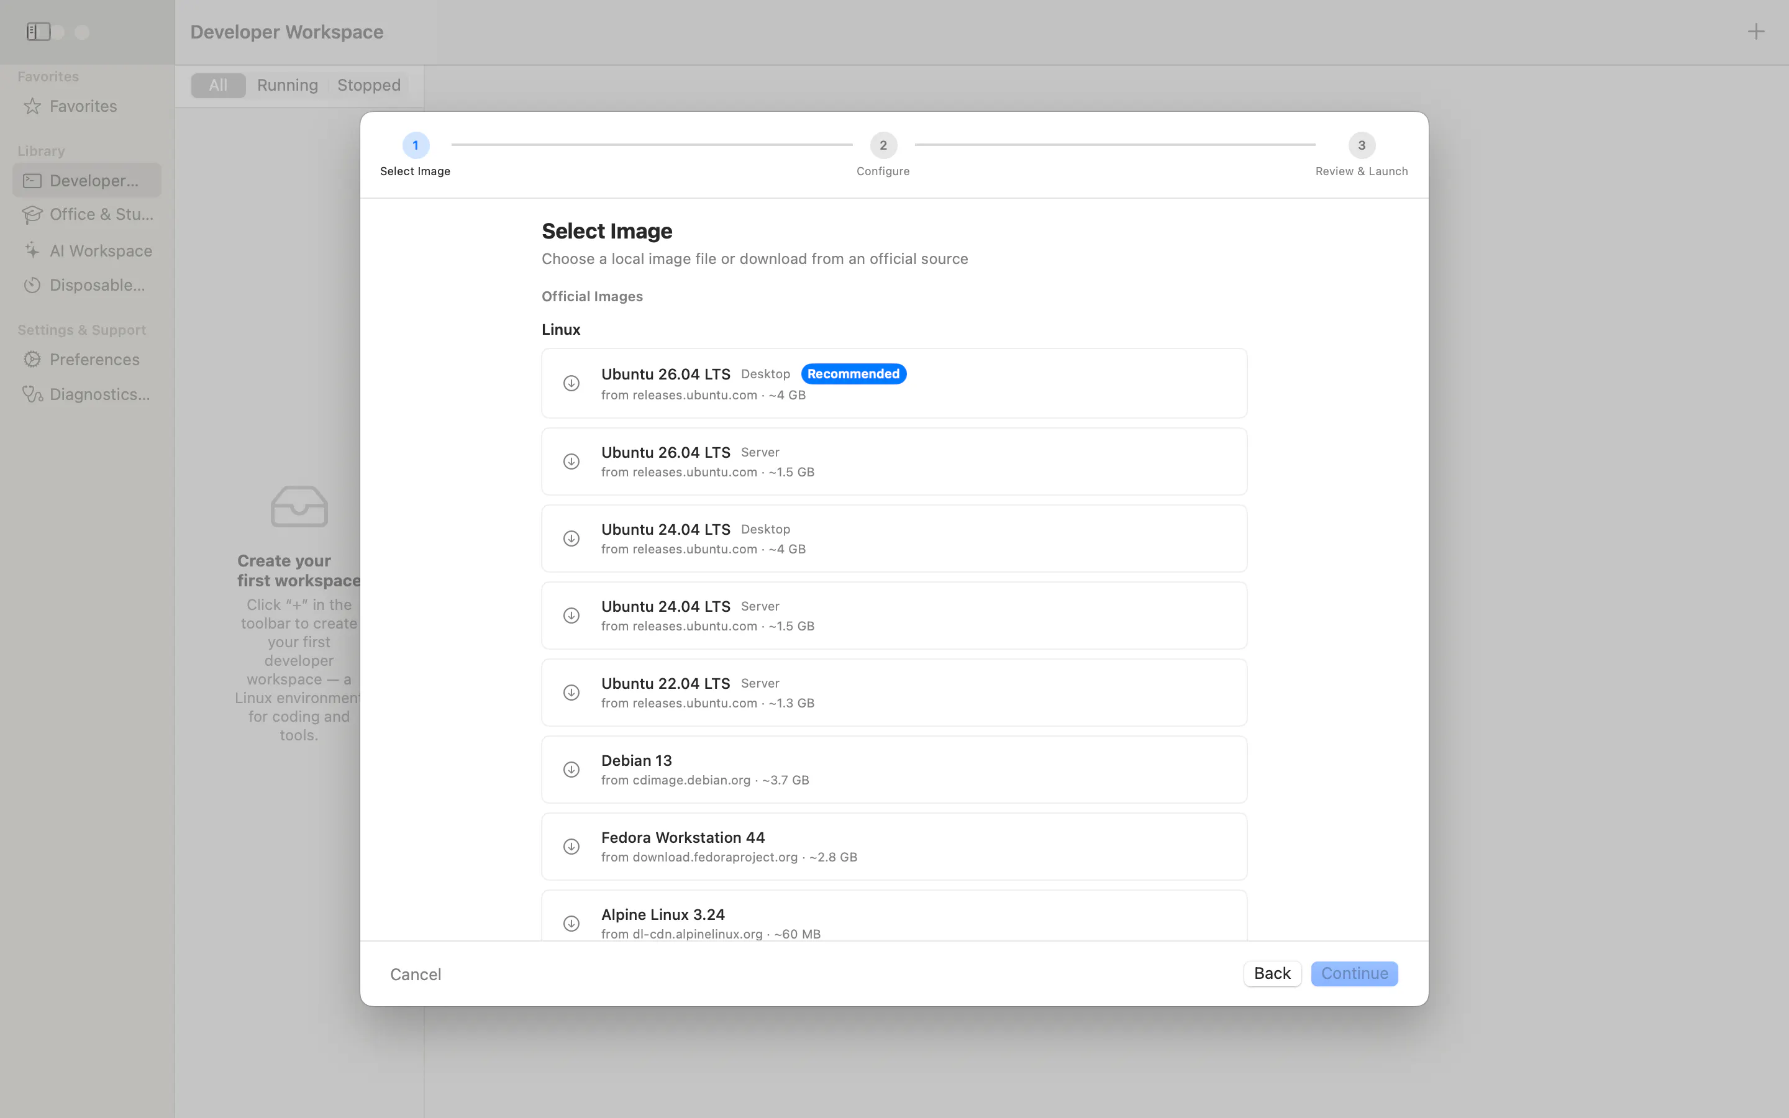
Task: Click download icon for Ubuntu 24.04 LTS Server
Action: (x=571, y=615)
